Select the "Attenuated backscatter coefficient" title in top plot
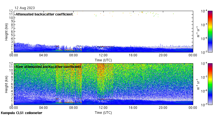 coord(44,14)
